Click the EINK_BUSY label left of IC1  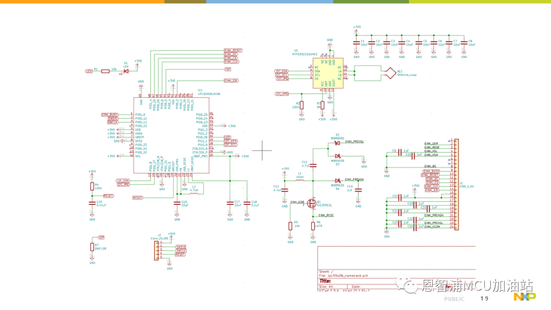pyautogui.click(x=110, y=115)
